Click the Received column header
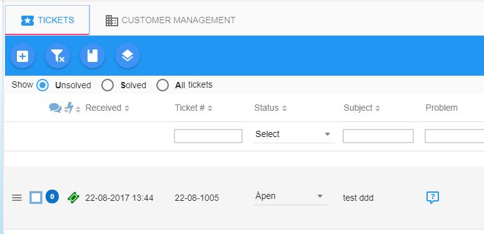Image resolution: width=484 pixels, height=234 pixels. 103,108
